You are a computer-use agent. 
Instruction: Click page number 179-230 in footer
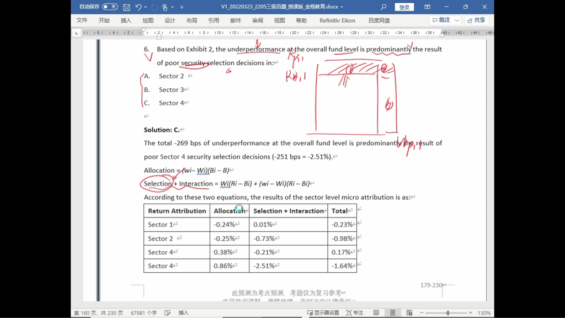tap(431, 285)
